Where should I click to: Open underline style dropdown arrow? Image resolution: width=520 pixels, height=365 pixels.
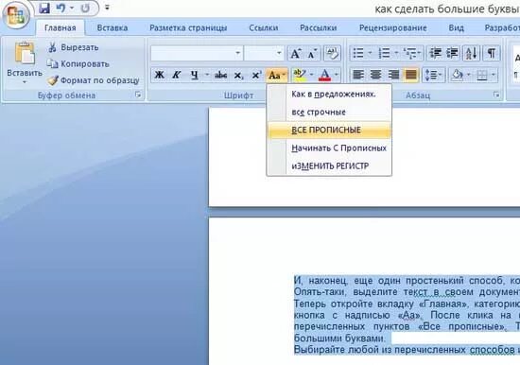pyautogui.click(x=207, y=75)
